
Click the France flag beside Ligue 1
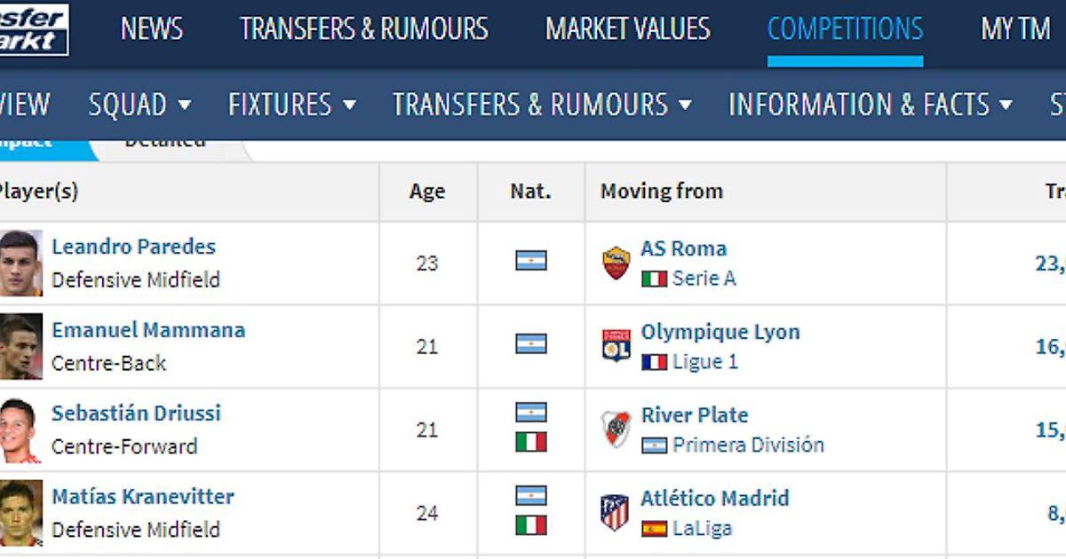coord(654,362)
